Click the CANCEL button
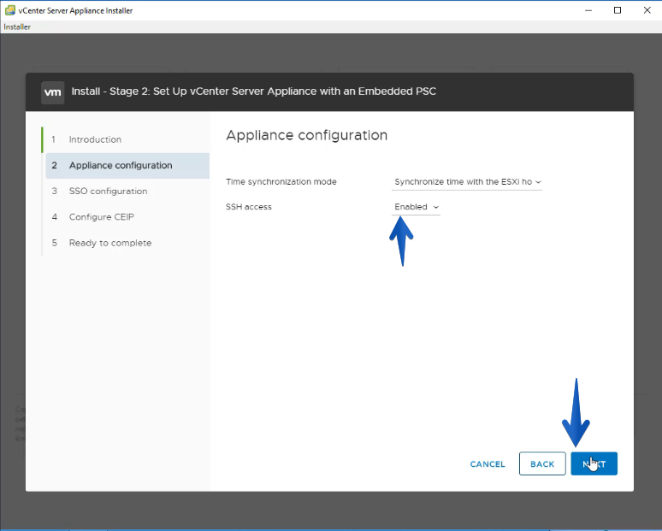Screen dimensions: 662x531 coord(488,464)
